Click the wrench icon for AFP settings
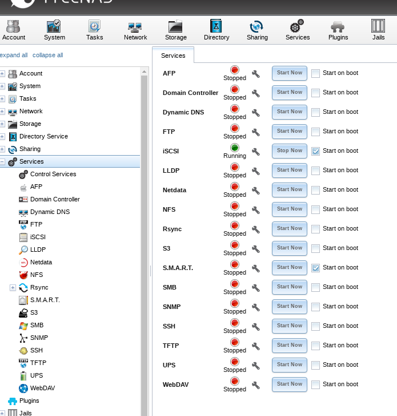 point(255,74)
